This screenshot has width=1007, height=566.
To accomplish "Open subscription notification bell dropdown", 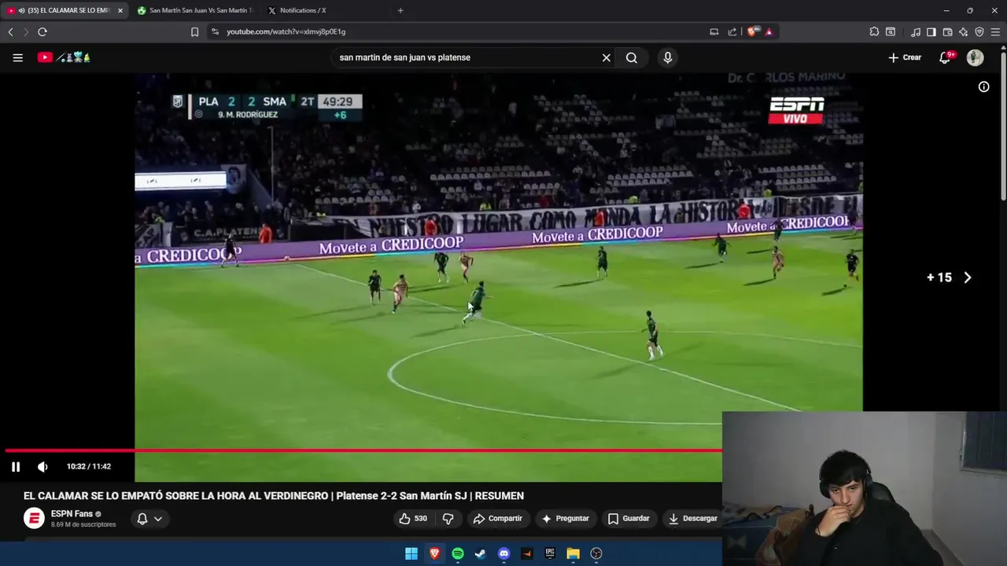I will [x=149, y=519].
